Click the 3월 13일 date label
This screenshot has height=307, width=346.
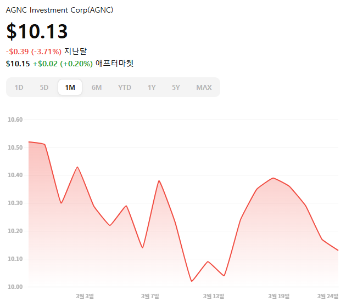coord(214,297)
